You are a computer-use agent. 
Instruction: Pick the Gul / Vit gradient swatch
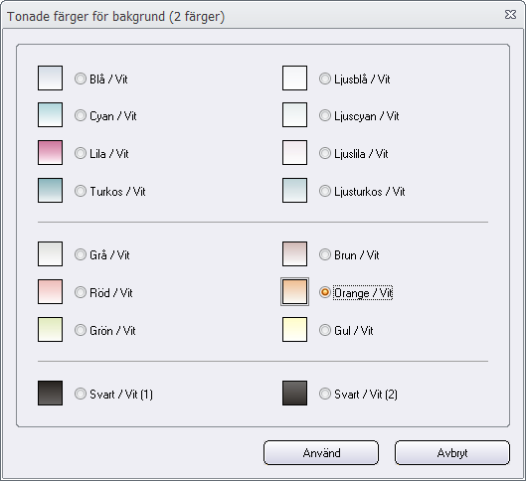click(294, 330)
